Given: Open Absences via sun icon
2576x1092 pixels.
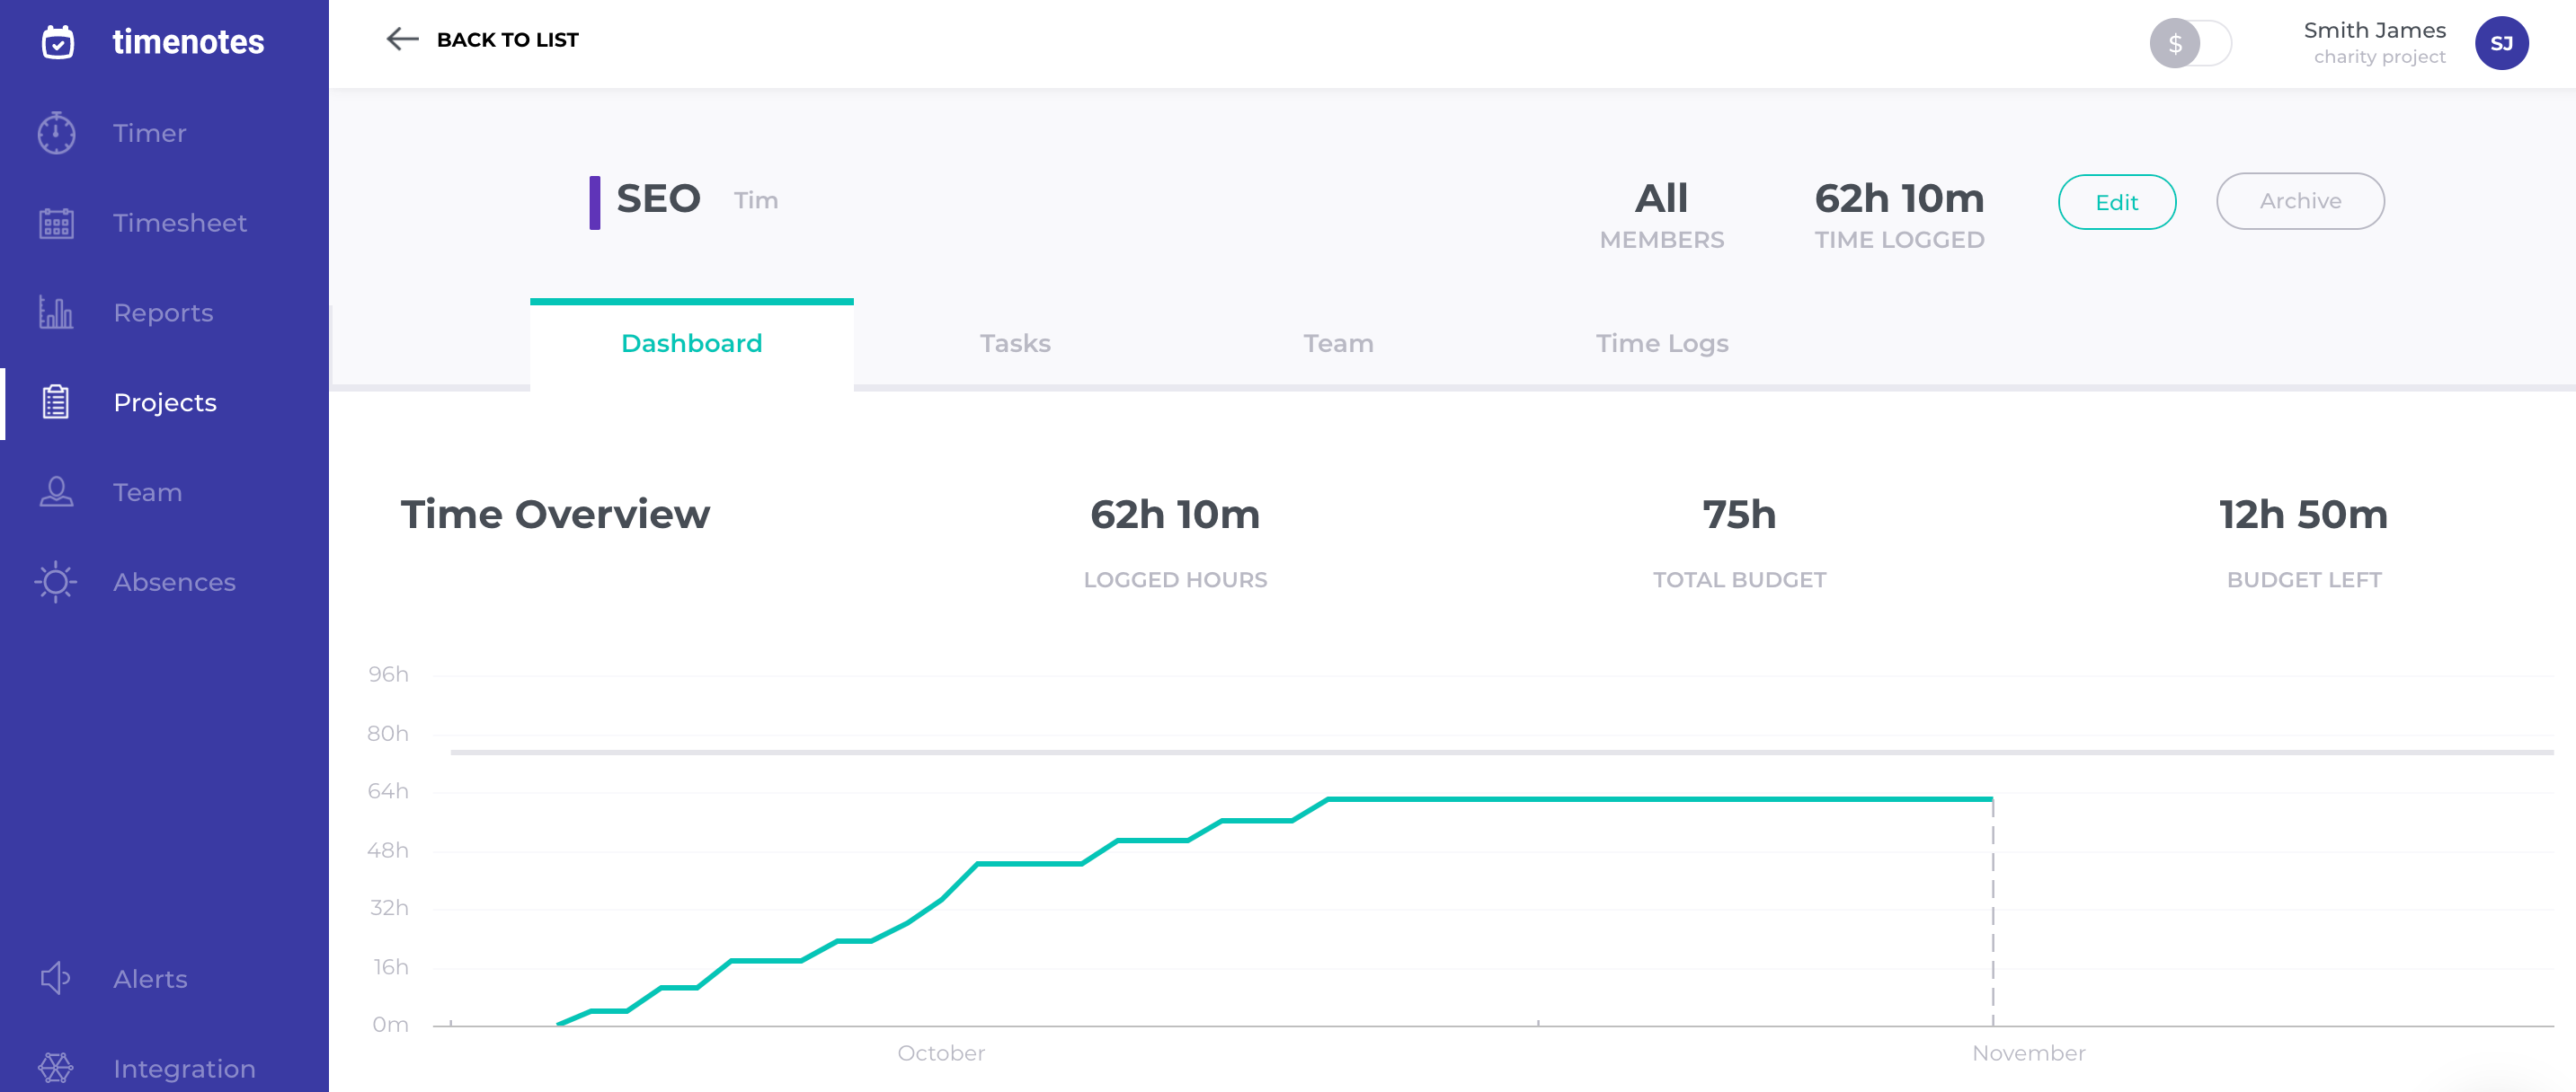Looking at the screenshot, I should [56, 581].
